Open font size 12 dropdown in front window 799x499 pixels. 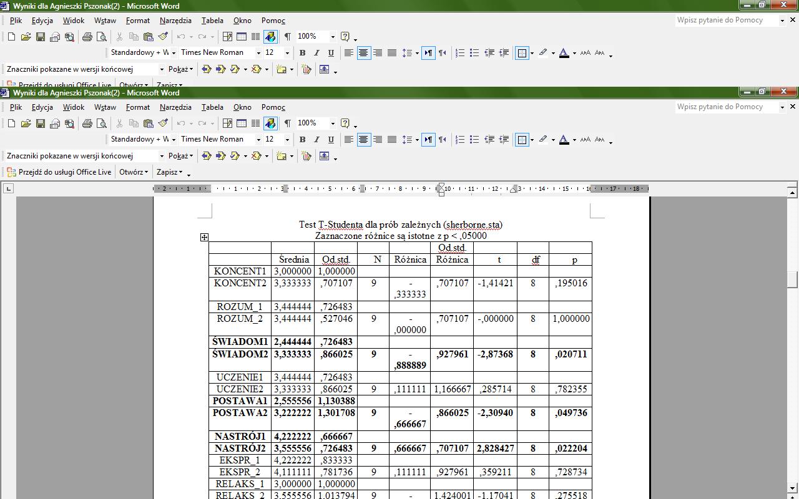point(287,140)
